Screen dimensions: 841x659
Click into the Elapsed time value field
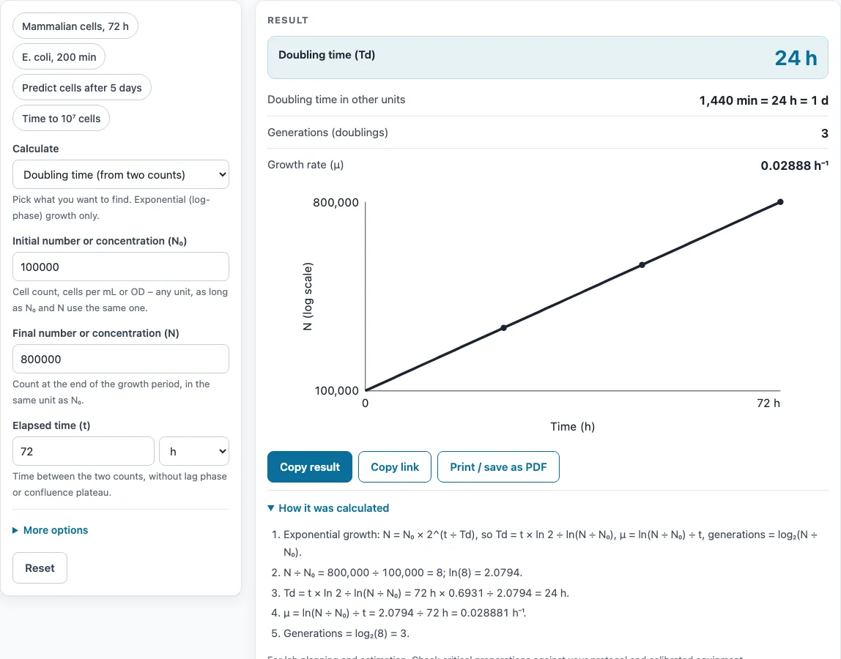tap(84, 451)
